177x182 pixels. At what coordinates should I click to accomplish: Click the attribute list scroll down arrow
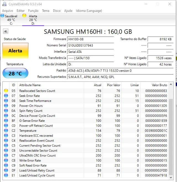(171, 178)
